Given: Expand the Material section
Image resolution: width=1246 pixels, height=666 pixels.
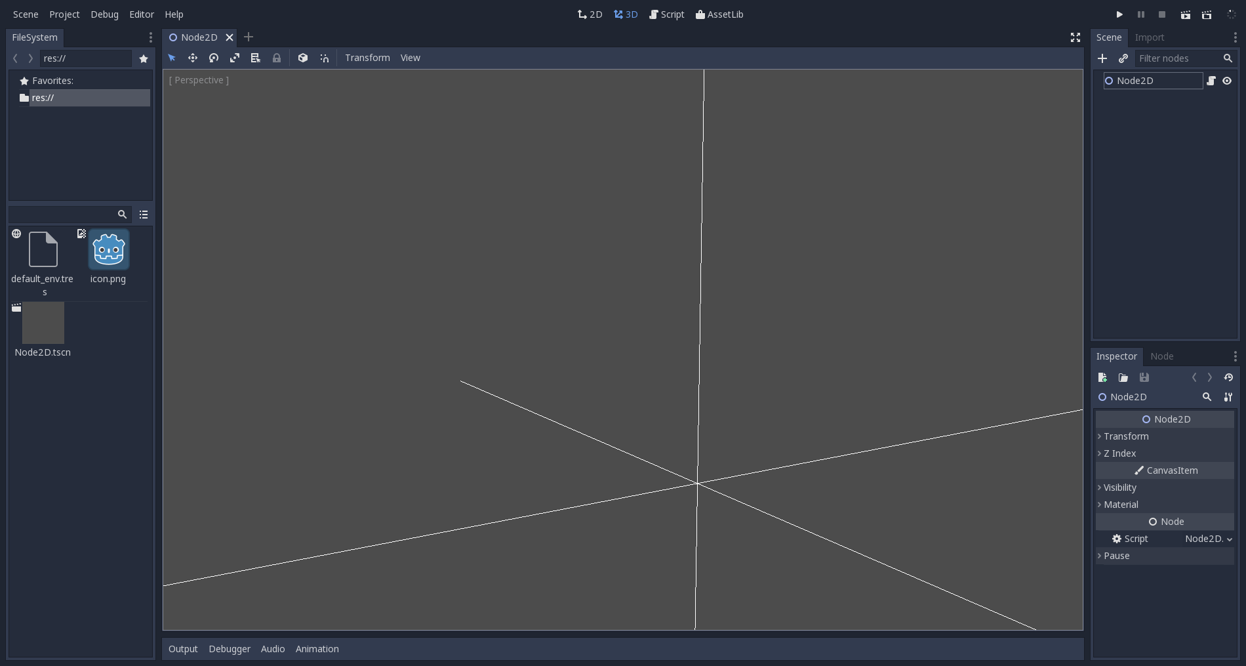Looking at the screenshot, I should [1165, 505].
